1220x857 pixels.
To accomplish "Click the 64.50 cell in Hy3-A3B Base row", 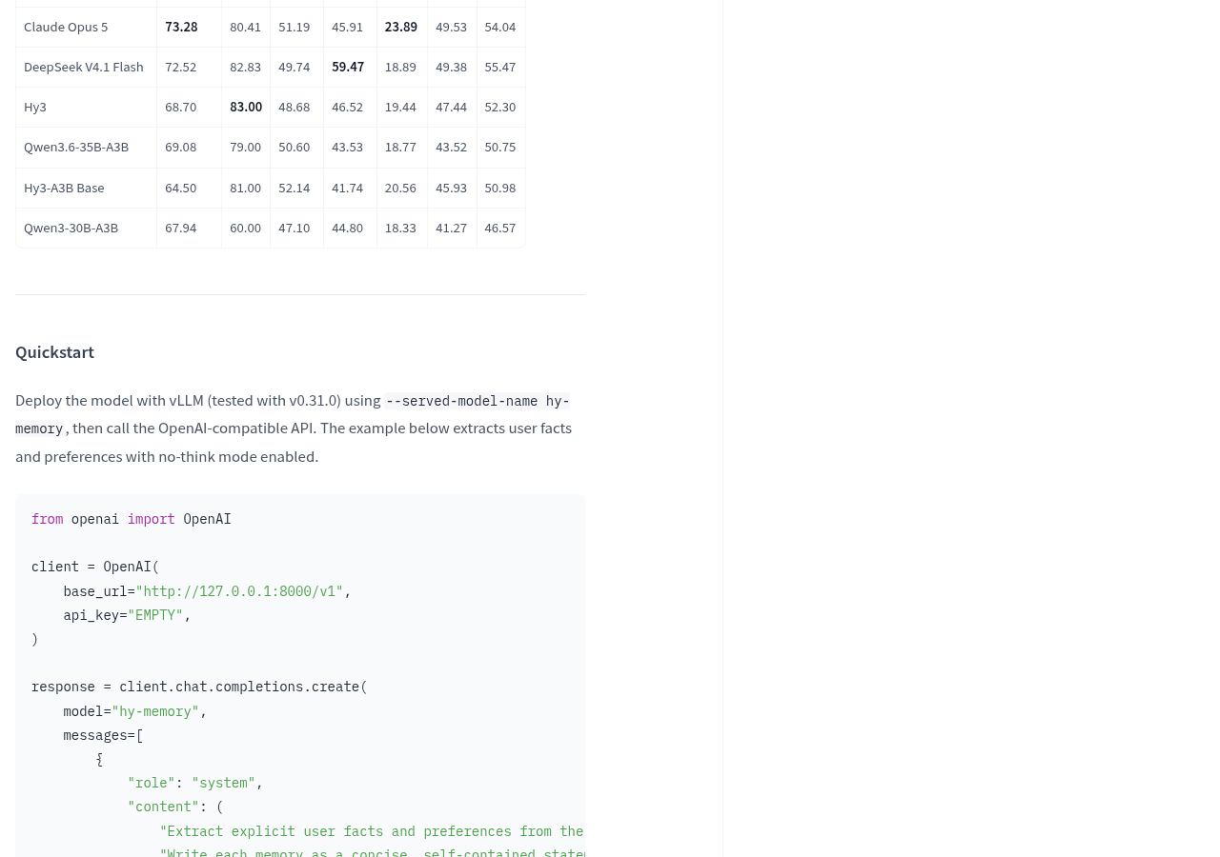I will pyautogui.click(x=181, y=188).
